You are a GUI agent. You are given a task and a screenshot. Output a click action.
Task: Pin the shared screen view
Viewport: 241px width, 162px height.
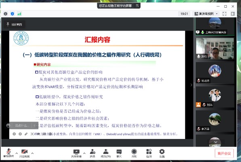[x=14, y=25]
